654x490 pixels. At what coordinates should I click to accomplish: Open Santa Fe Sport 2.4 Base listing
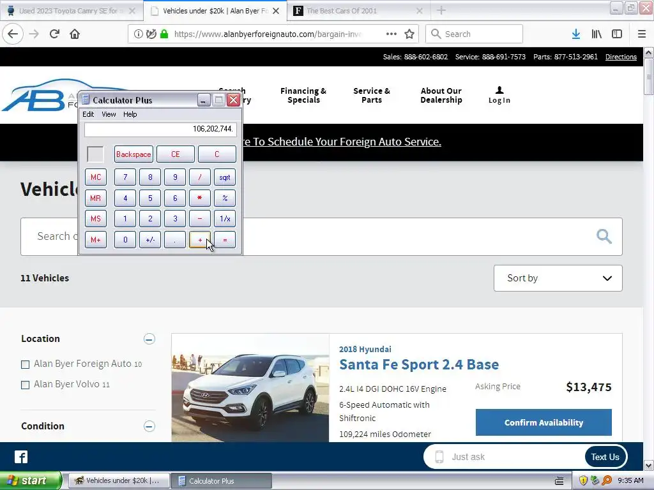click(x=419, y=364)
